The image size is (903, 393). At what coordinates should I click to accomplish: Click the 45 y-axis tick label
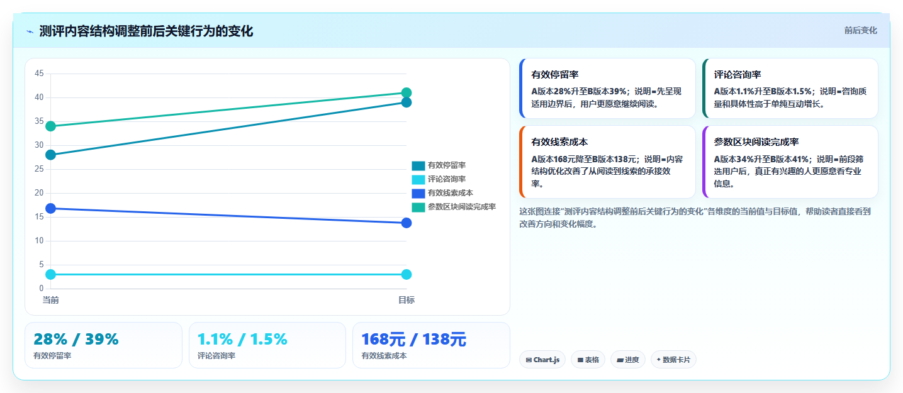tap(39, 74)
